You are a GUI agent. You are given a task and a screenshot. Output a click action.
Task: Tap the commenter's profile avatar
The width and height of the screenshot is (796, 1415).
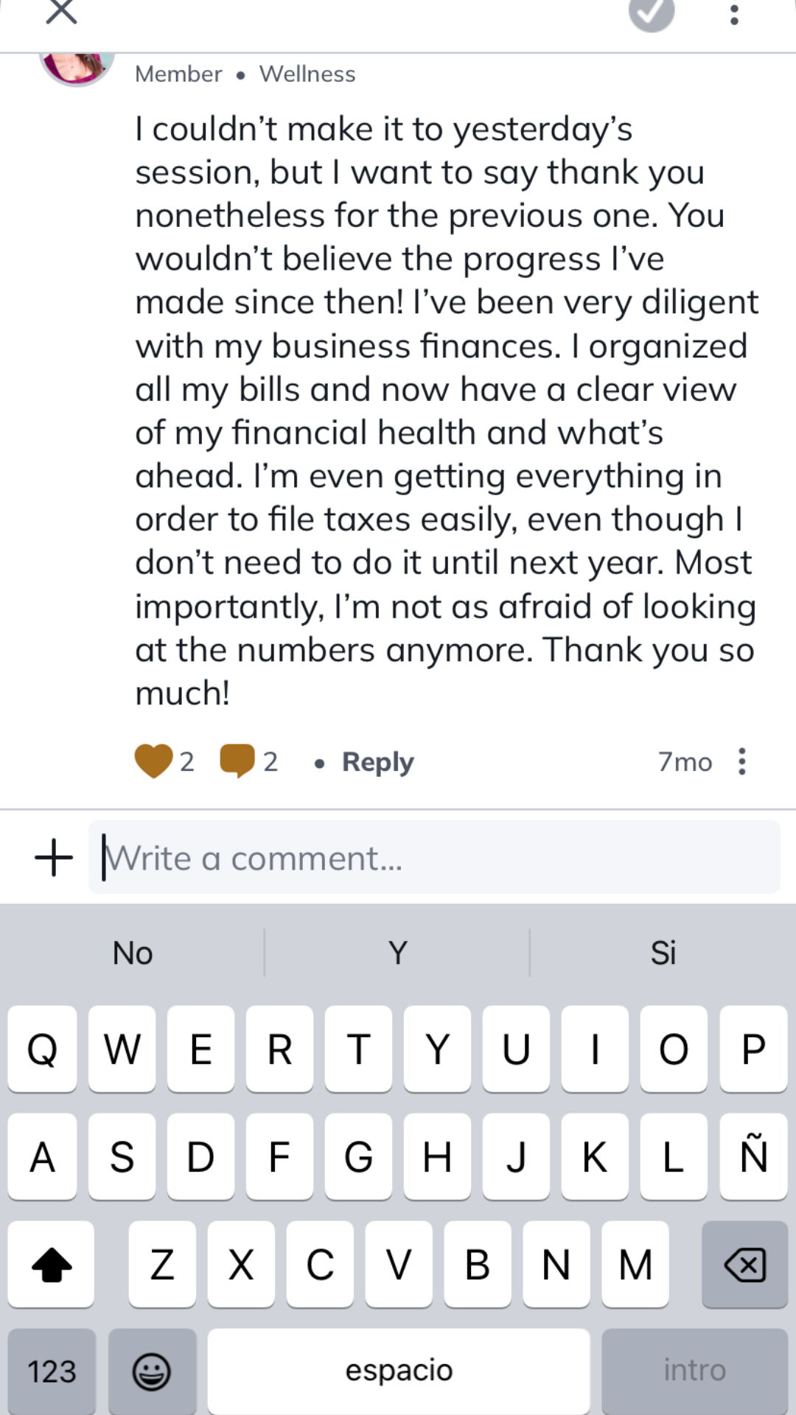point(77,66)
